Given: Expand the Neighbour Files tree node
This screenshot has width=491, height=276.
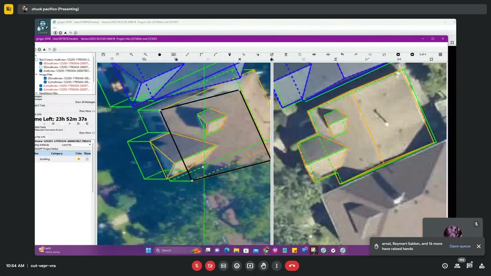Looking at the screenshot, I should click(37, 93).
